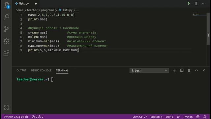Image resolution: width=211 pixels, height=119 pixels.
Task: Click code 's=sum(mas)'
Action: [38, 32]
